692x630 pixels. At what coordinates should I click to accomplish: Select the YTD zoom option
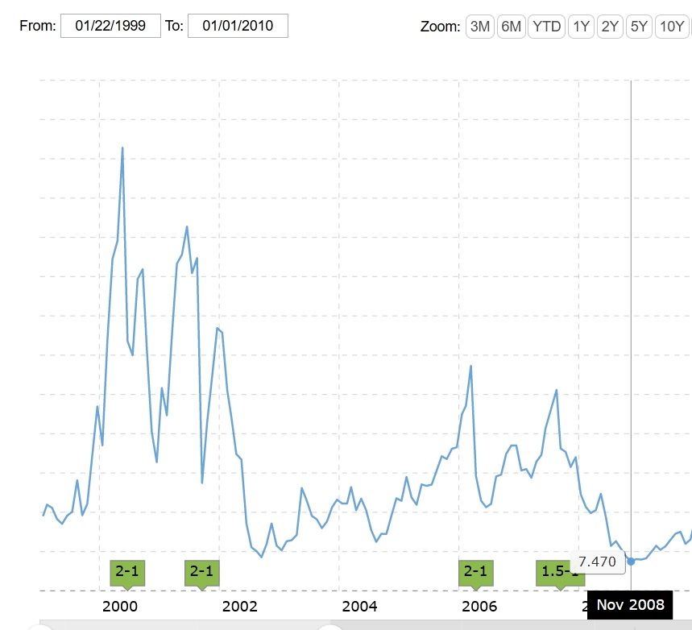tap(546, 27)
